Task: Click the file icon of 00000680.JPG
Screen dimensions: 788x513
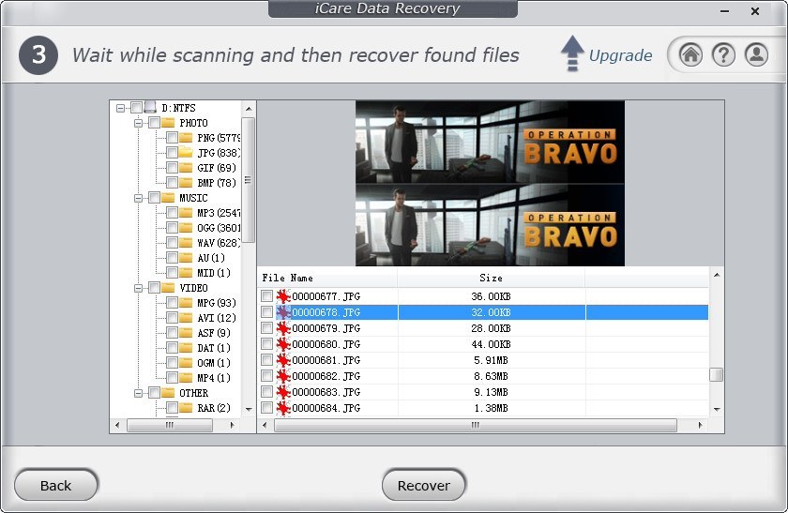Action: point(283,344)
